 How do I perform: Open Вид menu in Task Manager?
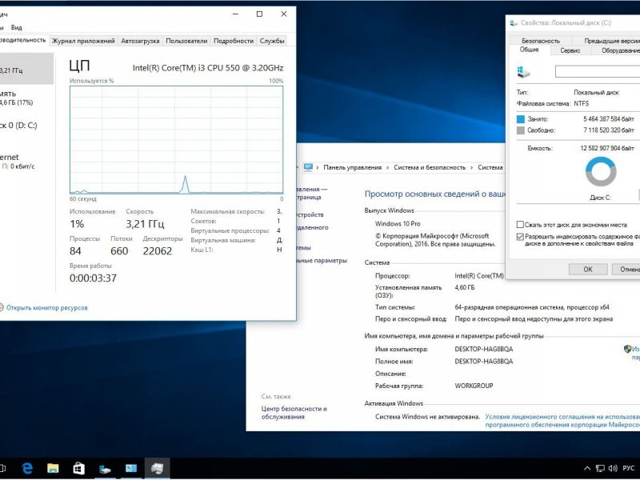coord(16,27)
